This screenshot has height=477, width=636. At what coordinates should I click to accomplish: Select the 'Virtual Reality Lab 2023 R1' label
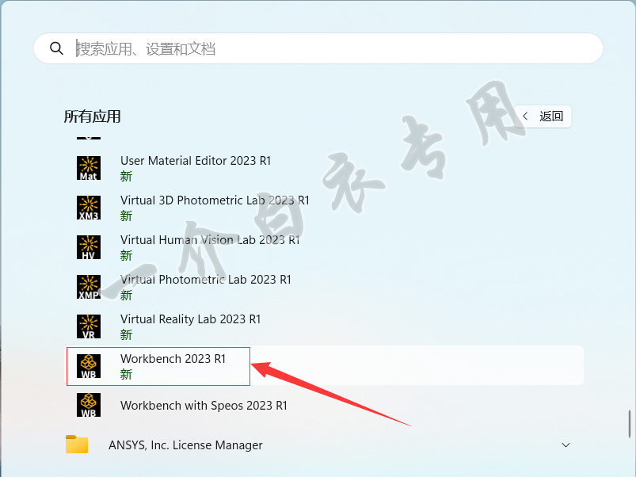click(x=190, y=319)
